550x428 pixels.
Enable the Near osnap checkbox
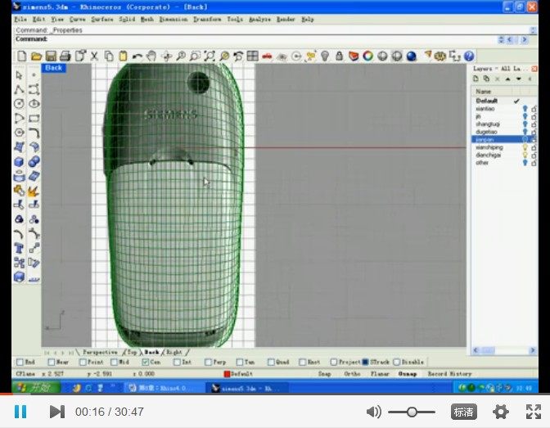tap(52, 362)
